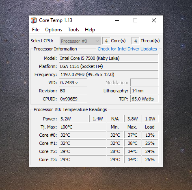Click Check for Intel Driver Updates link
This screenshot has height=190, width=192.
coord(127,49)
